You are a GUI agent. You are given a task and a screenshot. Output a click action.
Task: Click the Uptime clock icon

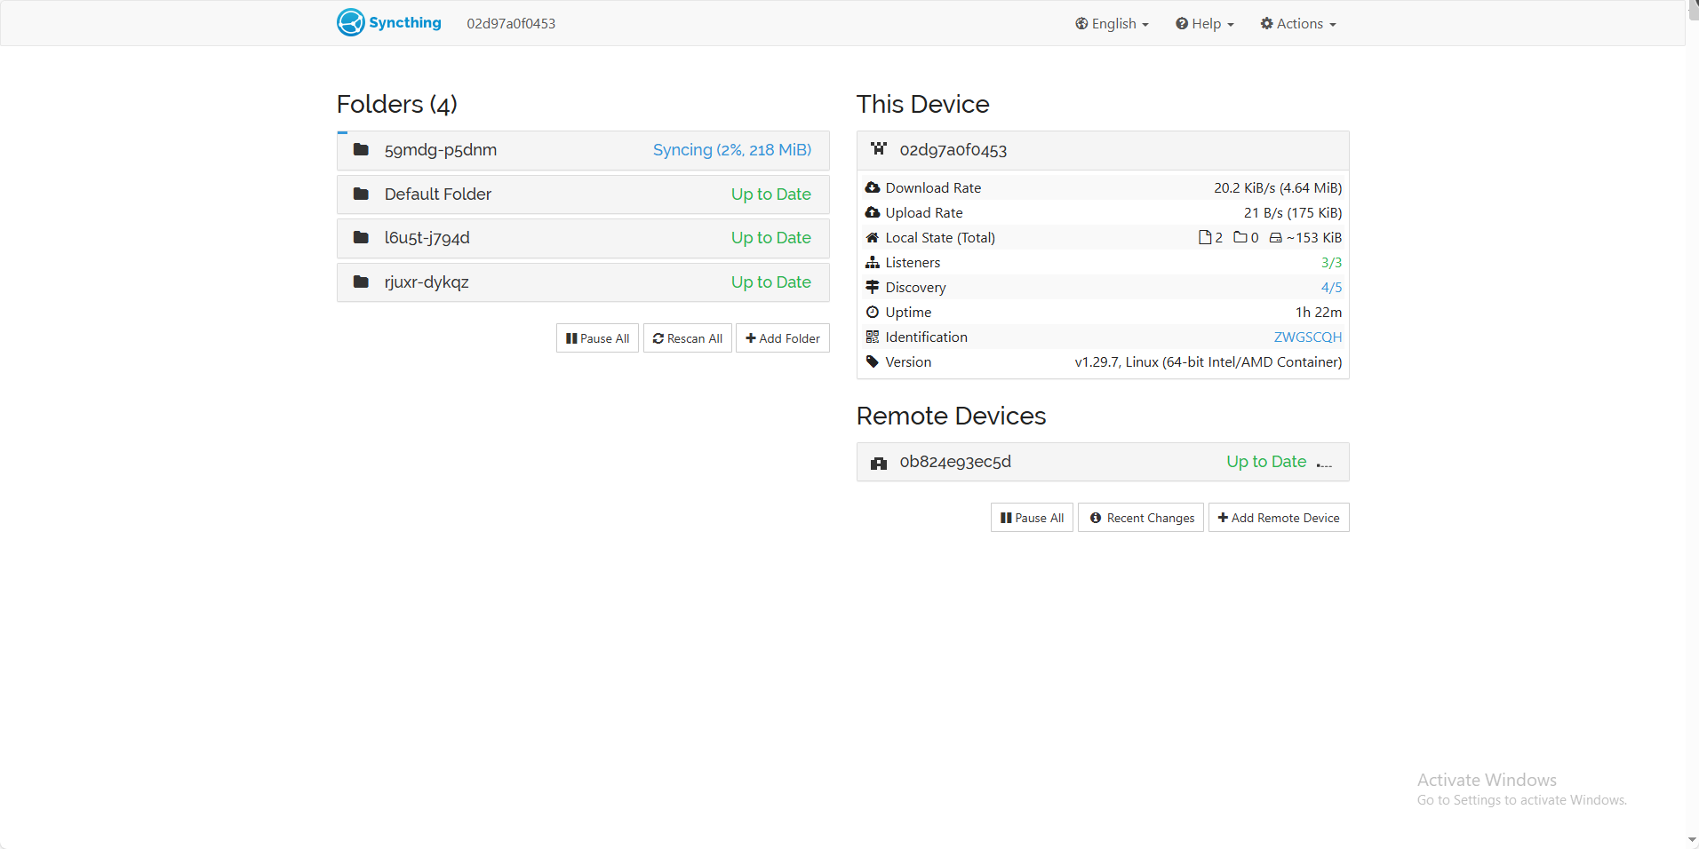tap(873, 312)
